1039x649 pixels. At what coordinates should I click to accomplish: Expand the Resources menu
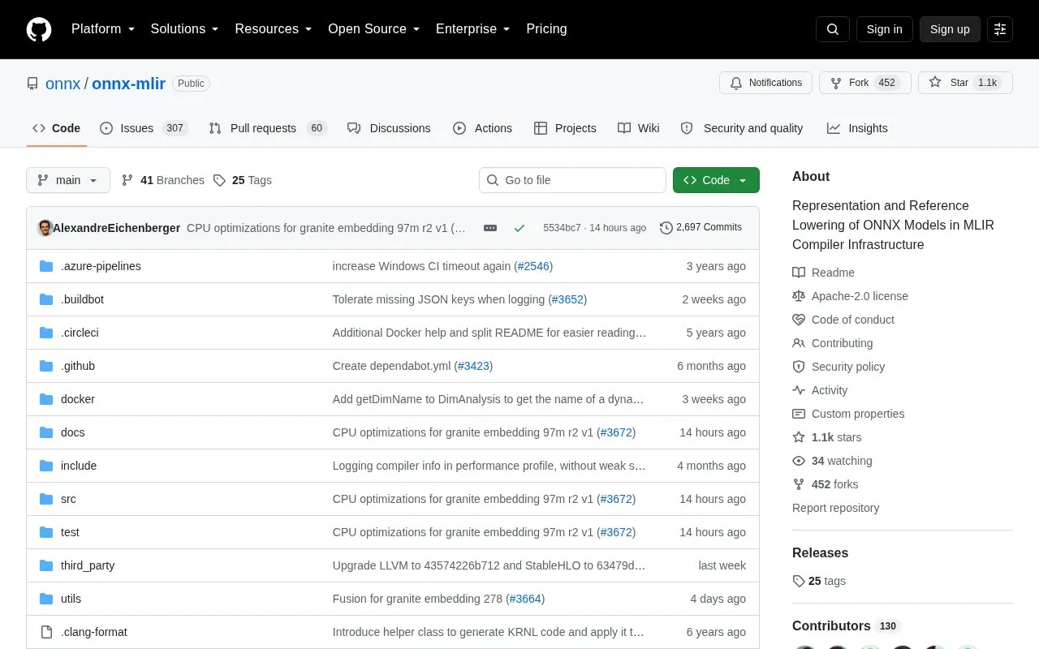click(274, 29)
